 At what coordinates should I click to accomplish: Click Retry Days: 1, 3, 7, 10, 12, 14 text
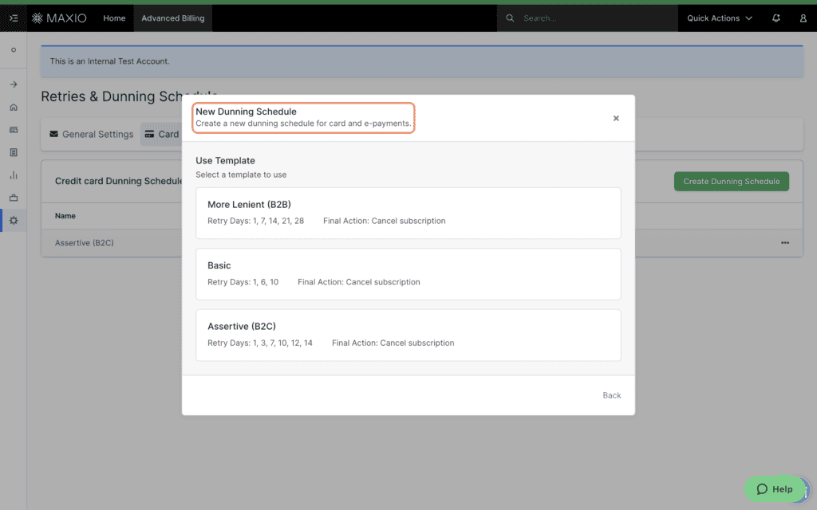260,343
